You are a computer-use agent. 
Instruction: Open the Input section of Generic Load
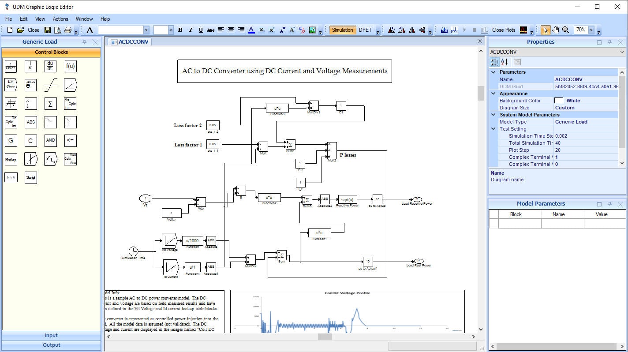pos(51,335)
